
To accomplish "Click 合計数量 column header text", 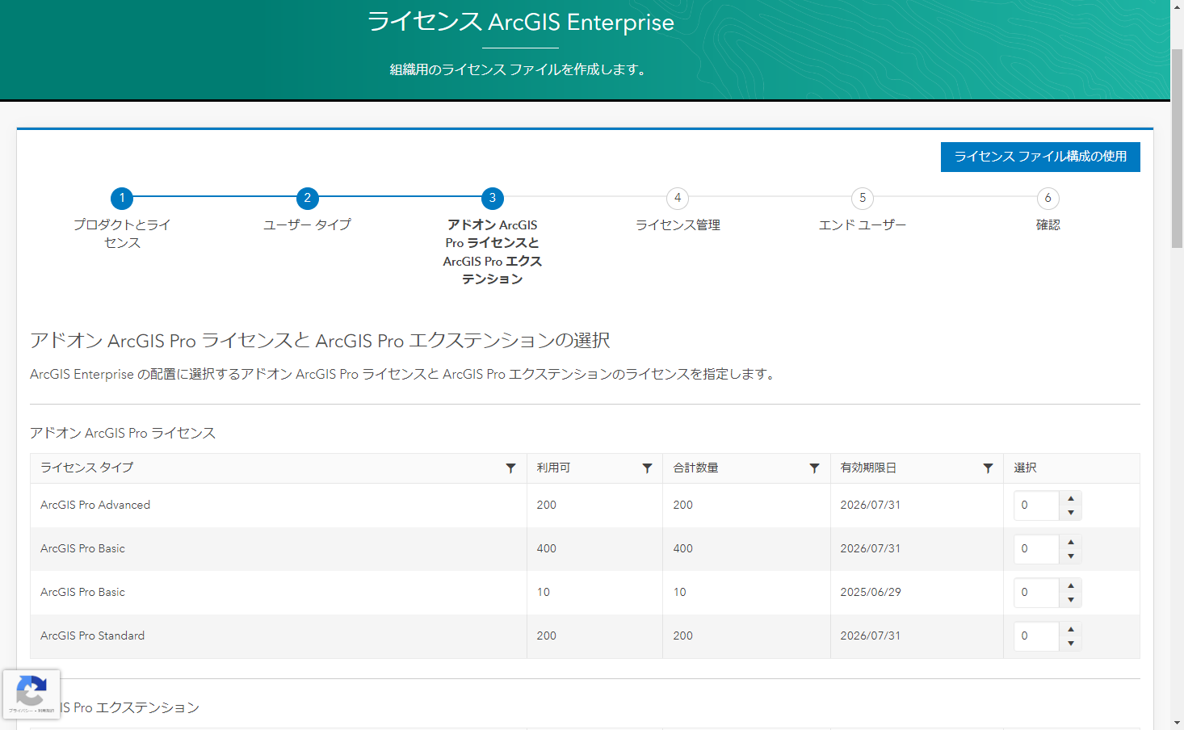I will 695,468.
